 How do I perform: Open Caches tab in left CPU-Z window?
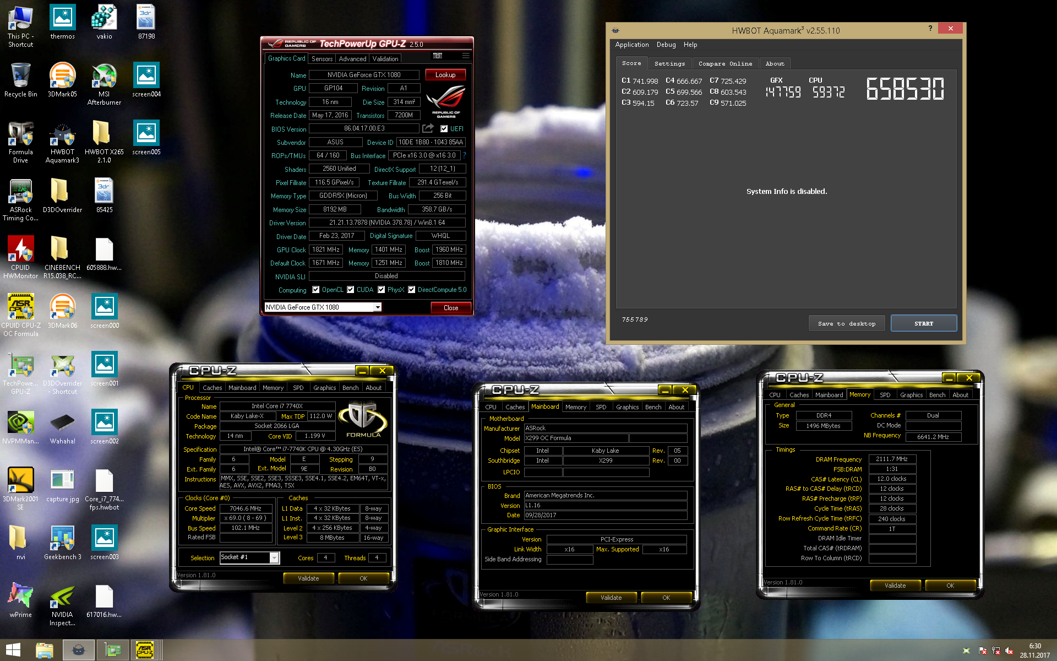pos(212,388)
